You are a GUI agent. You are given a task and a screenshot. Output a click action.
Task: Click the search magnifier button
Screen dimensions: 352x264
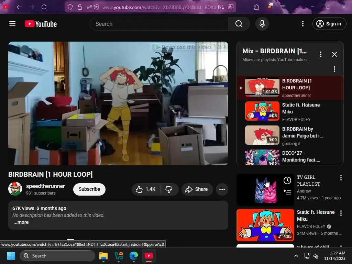point(239,24)
